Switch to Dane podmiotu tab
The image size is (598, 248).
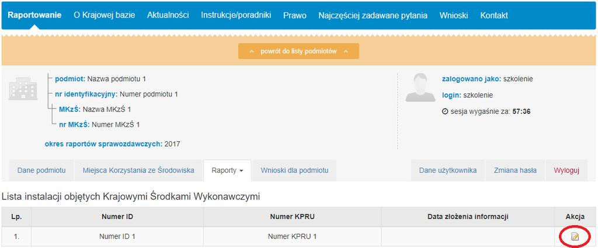(41, 170)
